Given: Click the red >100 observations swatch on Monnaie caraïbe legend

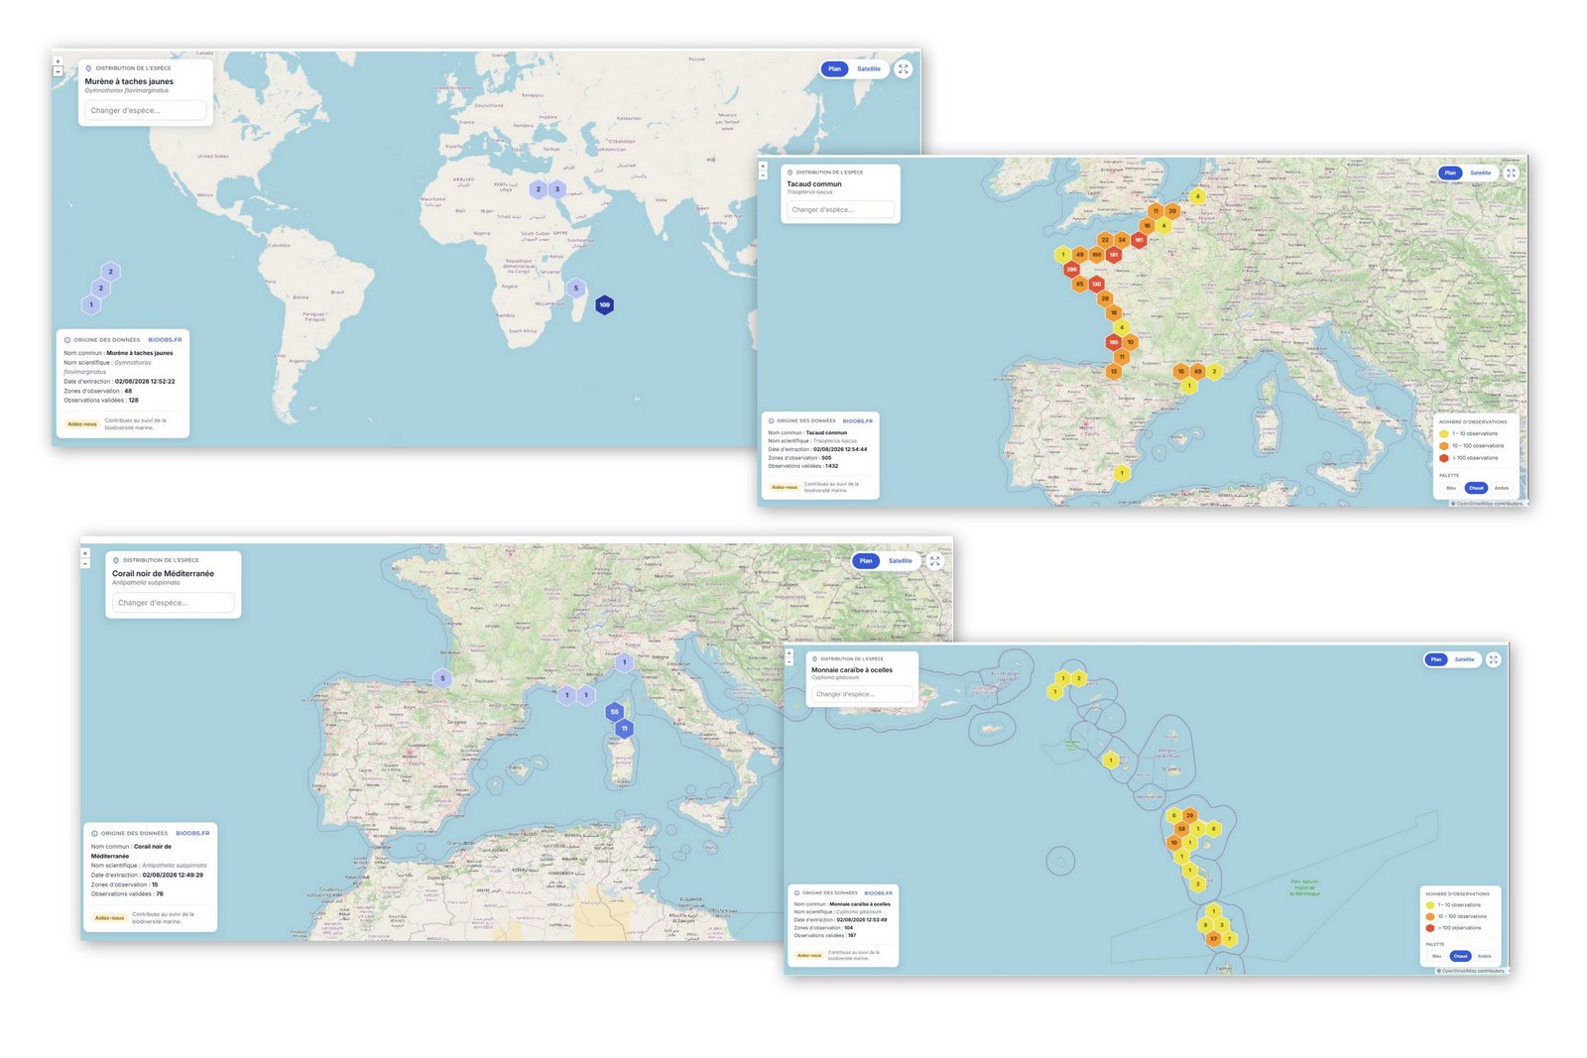Looking at the screenshot, I should [x=1429, y=928].
